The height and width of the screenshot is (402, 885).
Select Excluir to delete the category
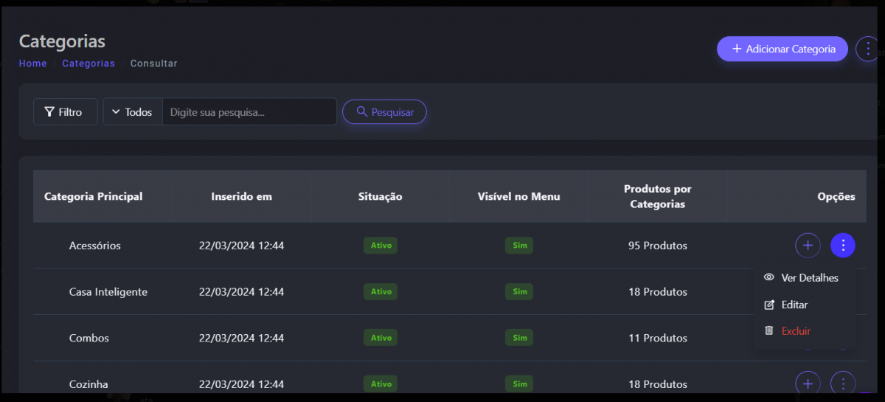[x=796, y=331]
